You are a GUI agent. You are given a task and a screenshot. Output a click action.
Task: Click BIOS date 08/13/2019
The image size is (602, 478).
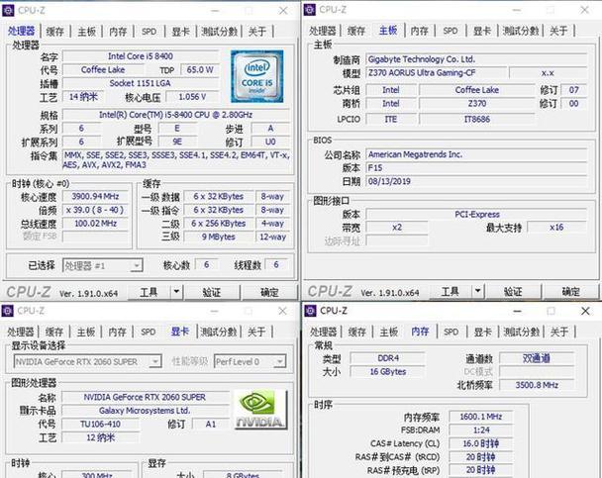tap(476, 181)
